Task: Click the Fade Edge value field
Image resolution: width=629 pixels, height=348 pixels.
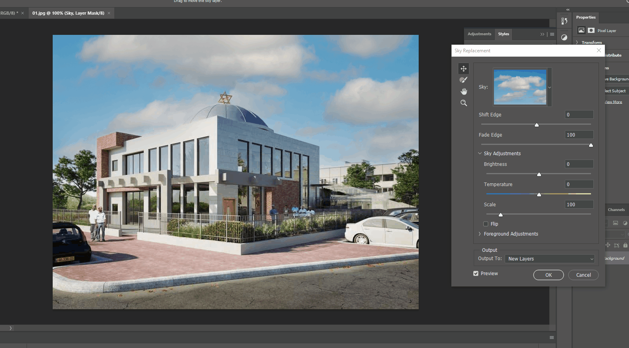Action: pos(579,135)
